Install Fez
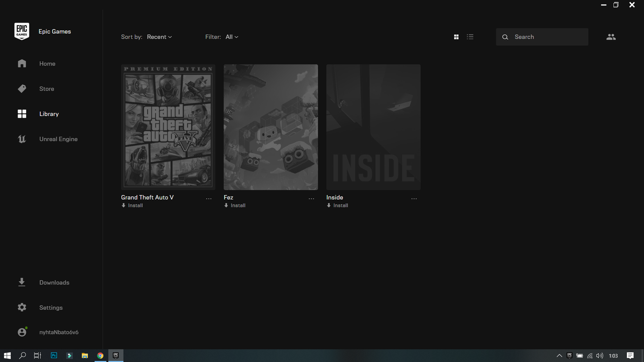 235,205
